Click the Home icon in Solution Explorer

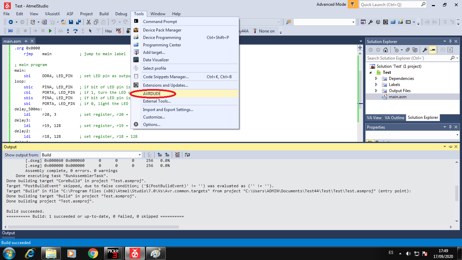(385, 50)
